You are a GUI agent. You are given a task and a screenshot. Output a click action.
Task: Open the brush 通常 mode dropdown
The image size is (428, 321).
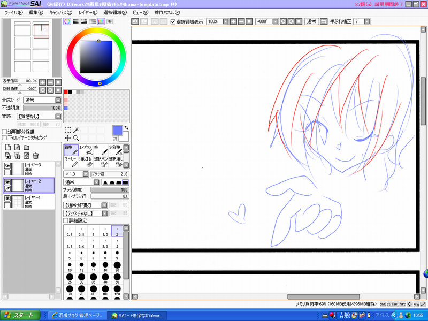click(x=97, y=182)
